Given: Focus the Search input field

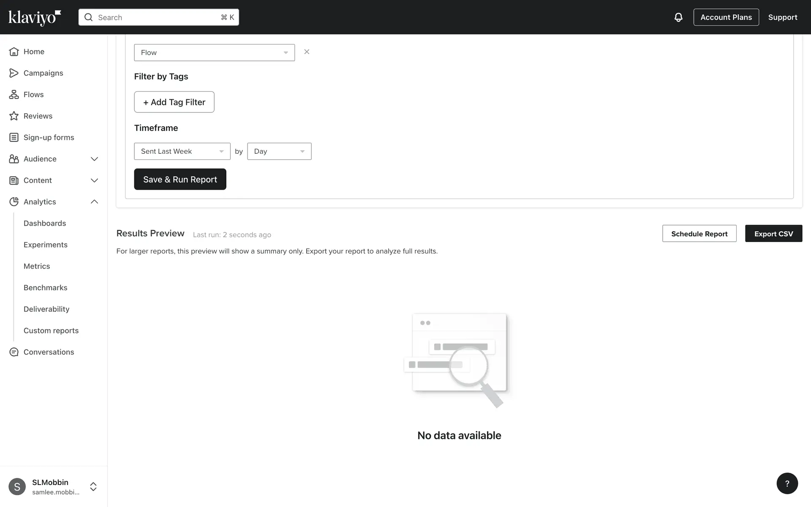Looking at the screenshot, I should (x=158, y=17).
